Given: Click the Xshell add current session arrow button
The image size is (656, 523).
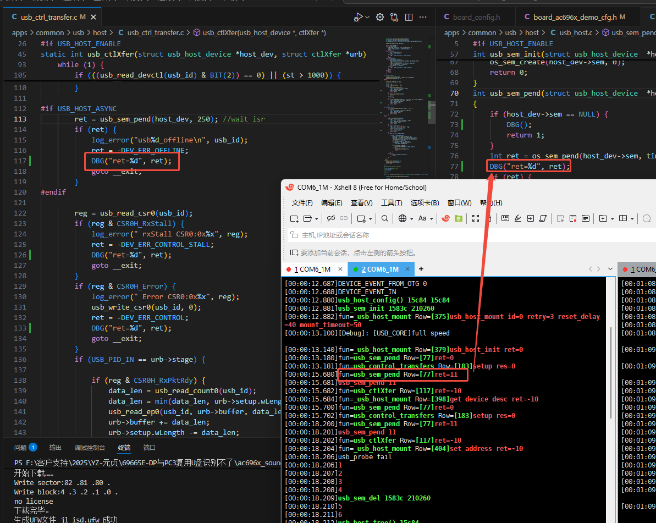Looking at the screenshot, I should tap(294, 253).
